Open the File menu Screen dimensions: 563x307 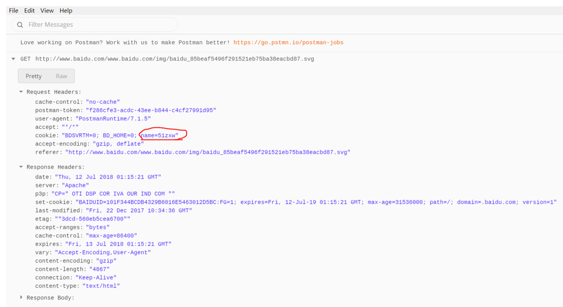[13, 10]
